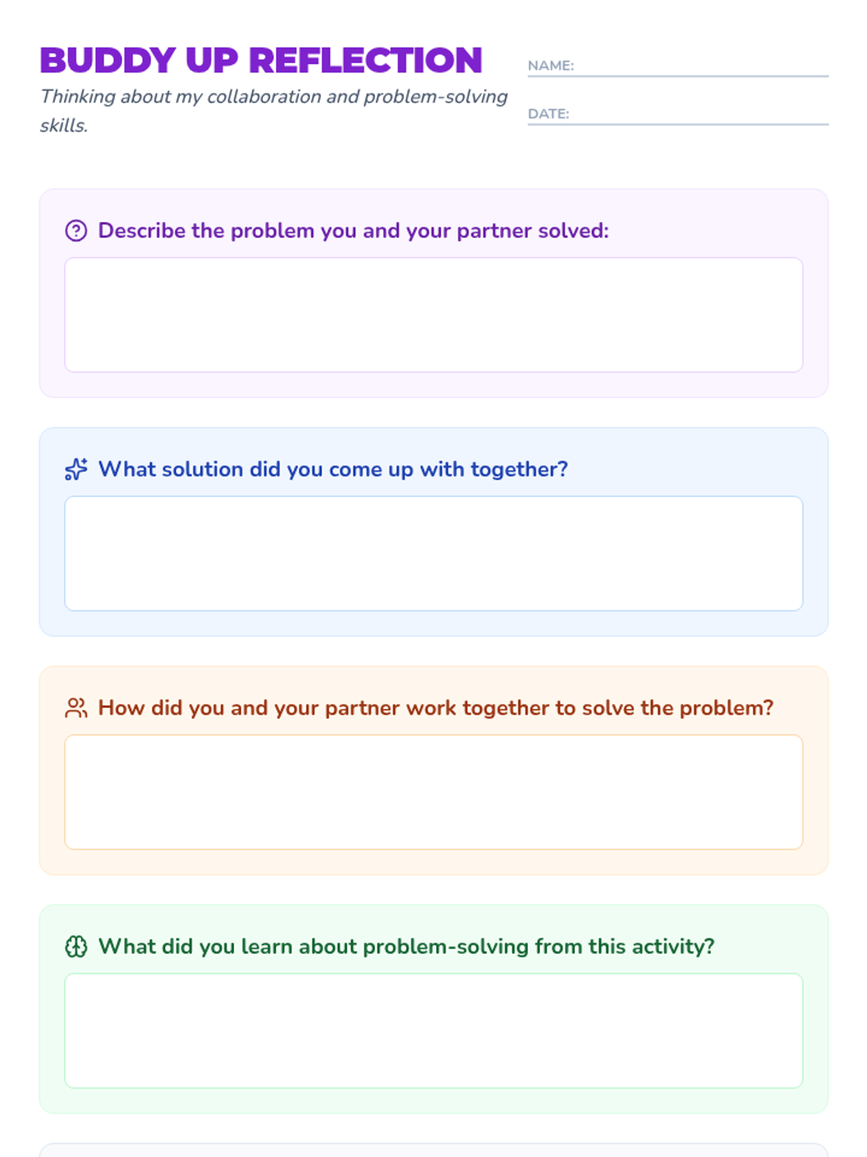This screenshot has height=1157, width=867.
Task: Click the italic subtitle about collaboration skills
Action: click(x=274, y=111)
